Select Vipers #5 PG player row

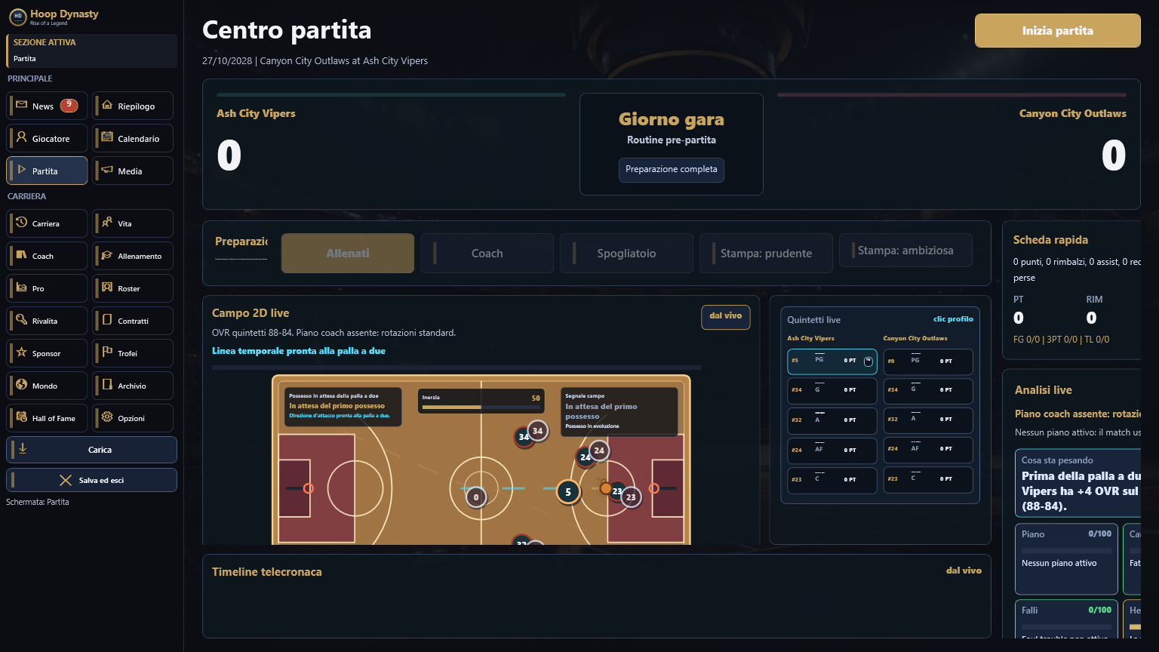[832, 361]
